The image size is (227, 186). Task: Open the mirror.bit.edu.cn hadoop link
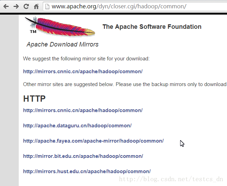(83, 156)
